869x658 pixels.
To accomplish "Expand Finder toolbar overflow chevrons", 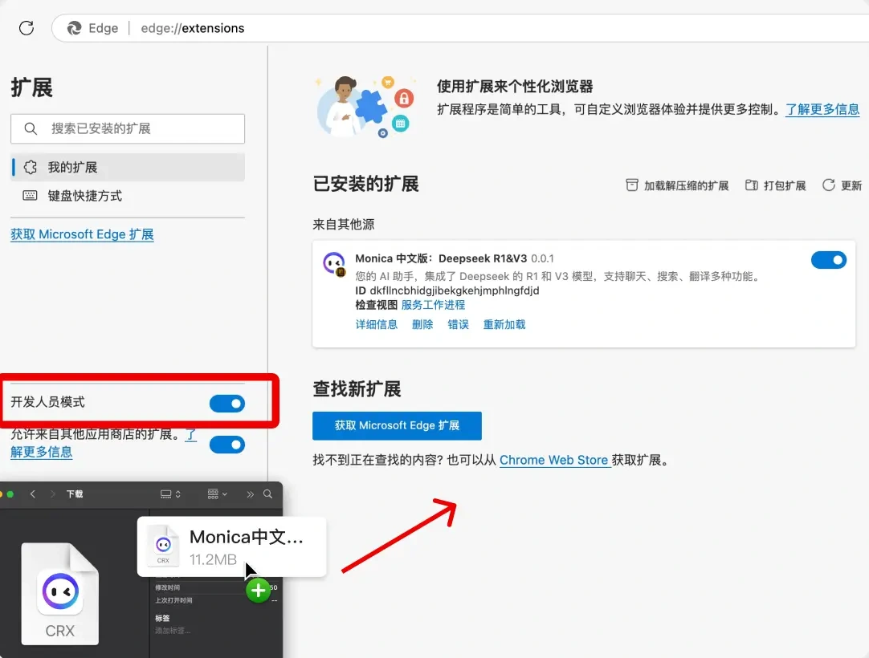I will (250, 494).
